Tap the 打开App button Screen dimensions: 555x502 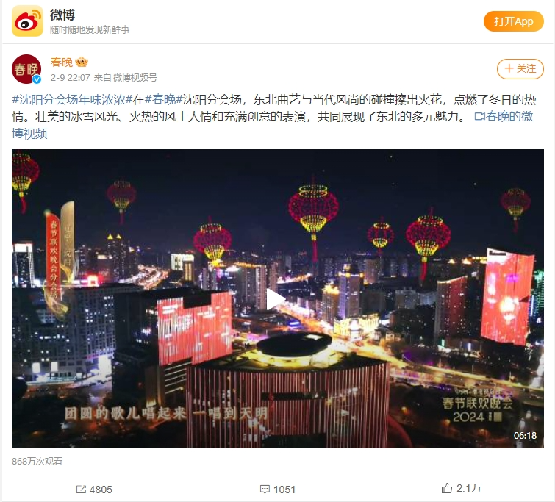(x=514, y=21)
